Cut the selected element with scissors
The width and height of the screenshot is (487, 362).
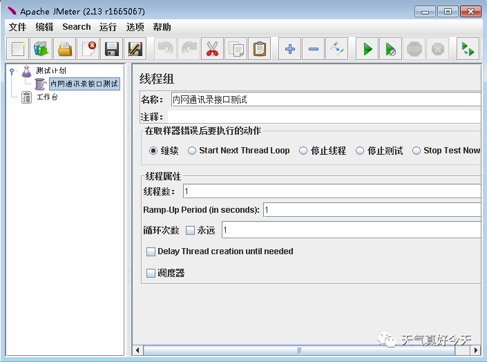(x=213, y=49)
